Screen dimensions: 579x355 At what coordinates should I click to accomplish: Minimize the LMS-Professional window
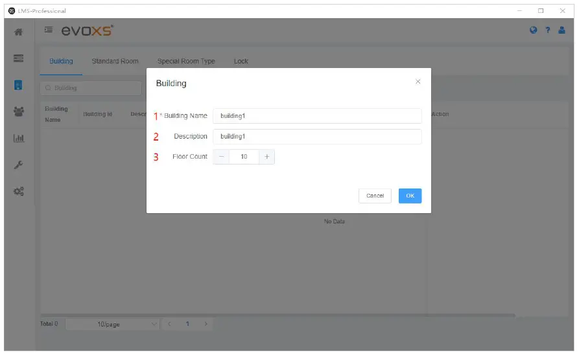click(x=519, y=11)
